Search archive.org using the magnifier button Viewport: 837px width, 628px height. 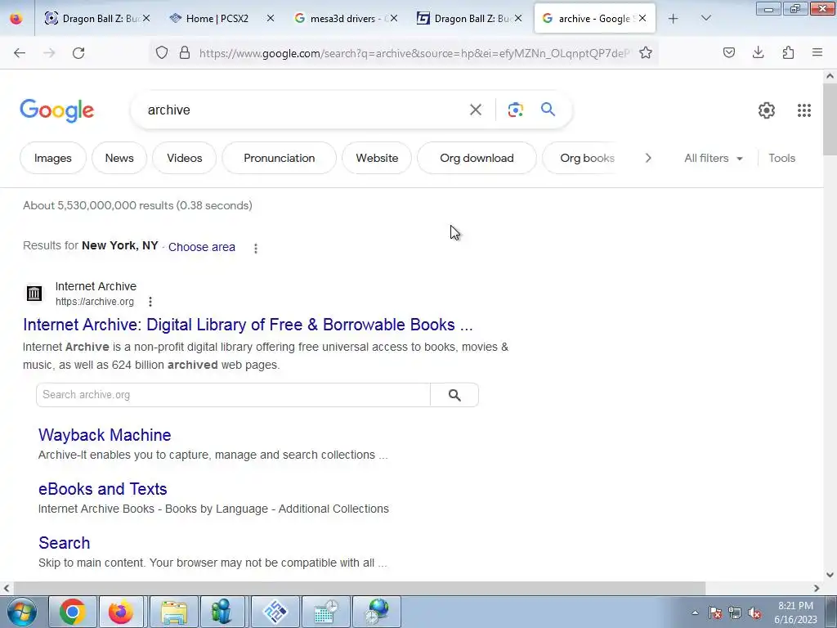[454, 395]
